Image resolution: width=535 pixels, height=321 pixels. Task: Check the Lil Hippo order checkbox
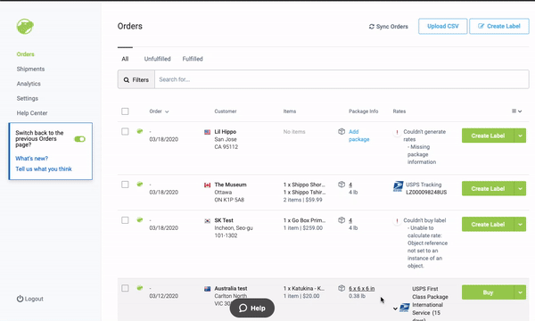coord(125,132)
